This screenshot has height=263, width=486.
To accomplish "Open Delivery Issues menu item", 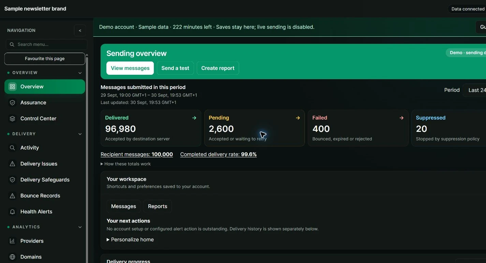I will pyautogui.click(x=45, y=164).
